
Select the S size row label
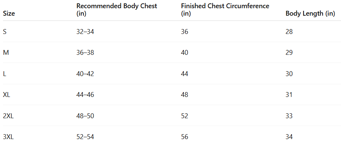pyautogui.click(x=5, y=32)
